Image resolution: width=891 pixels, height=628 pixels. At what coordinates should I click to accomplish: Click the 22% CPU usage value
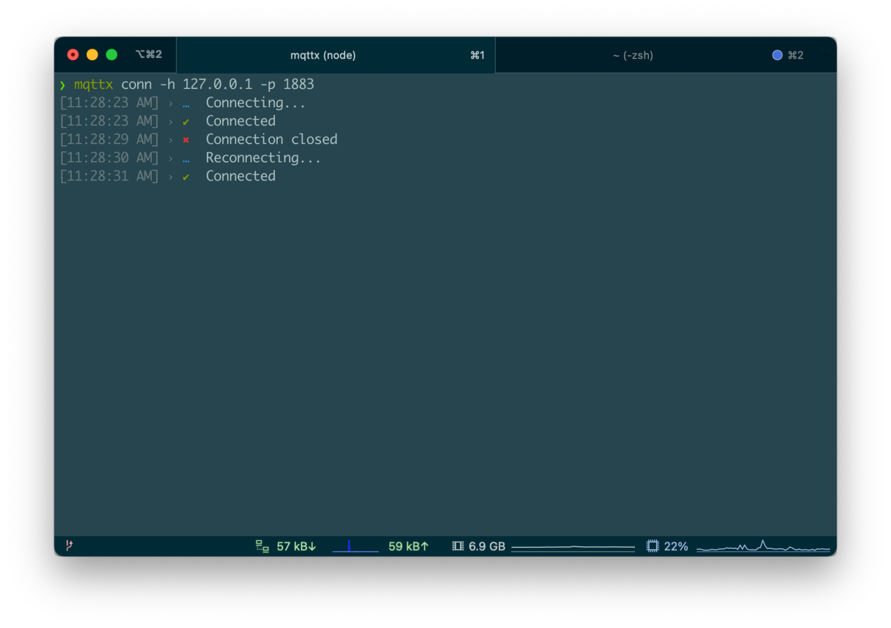[x=676, y=546]
